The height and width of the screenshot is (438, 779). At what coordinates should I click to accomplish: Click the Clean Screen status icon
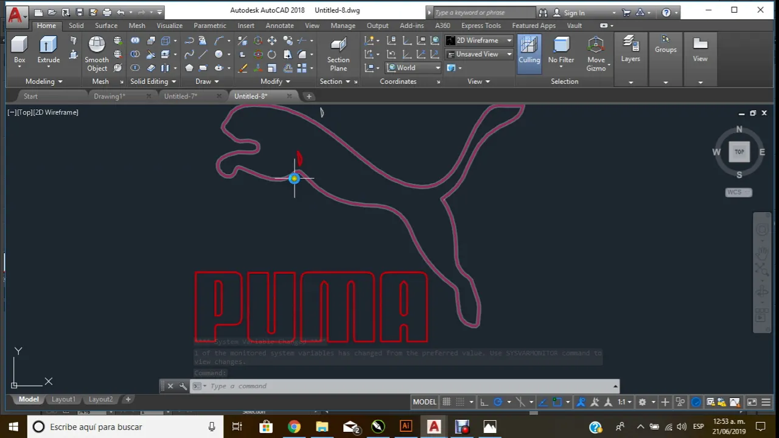tap(752, 402)
